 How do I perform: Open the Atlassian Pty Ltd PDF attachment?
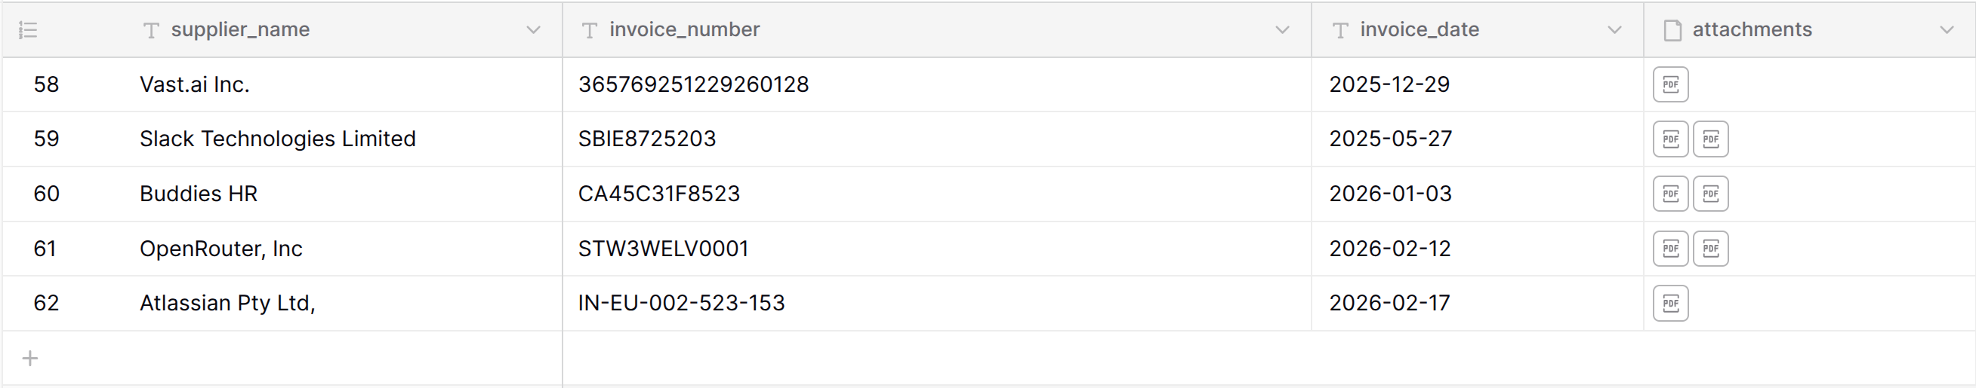coord(1670,303)
